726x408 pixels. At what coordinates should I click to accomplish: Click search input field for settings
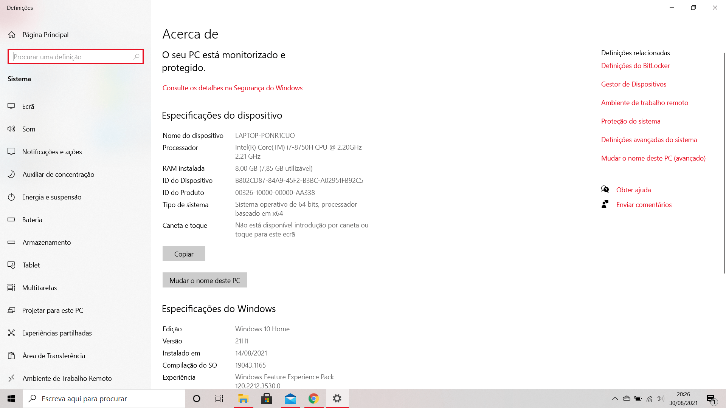pos(75,56)
